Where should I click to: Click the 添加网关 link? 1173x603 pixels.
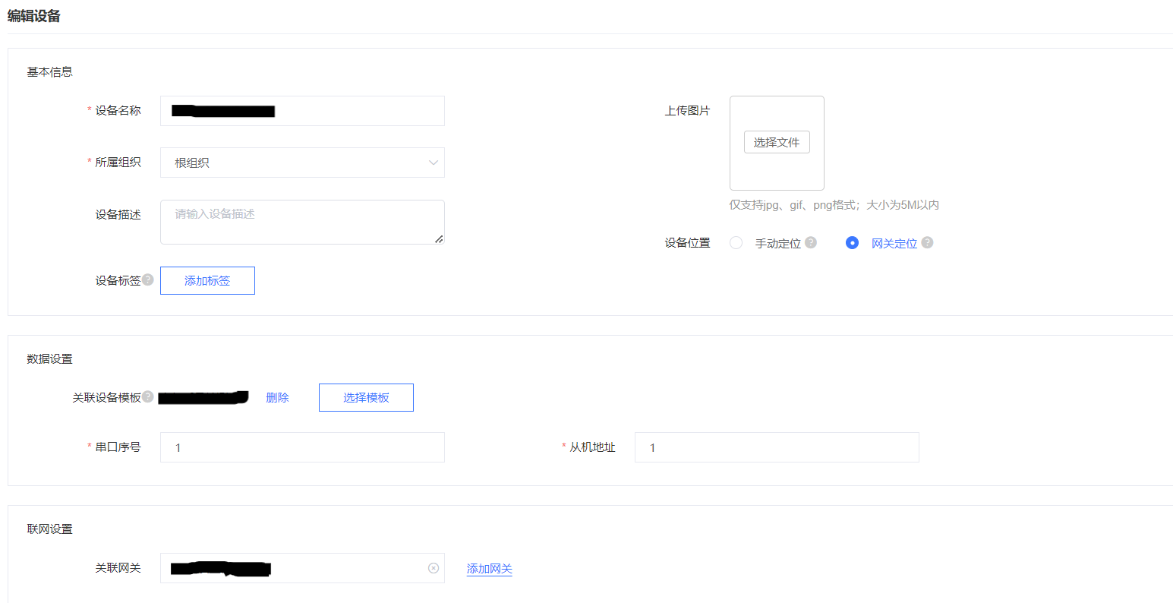click(x=490, y=568)
